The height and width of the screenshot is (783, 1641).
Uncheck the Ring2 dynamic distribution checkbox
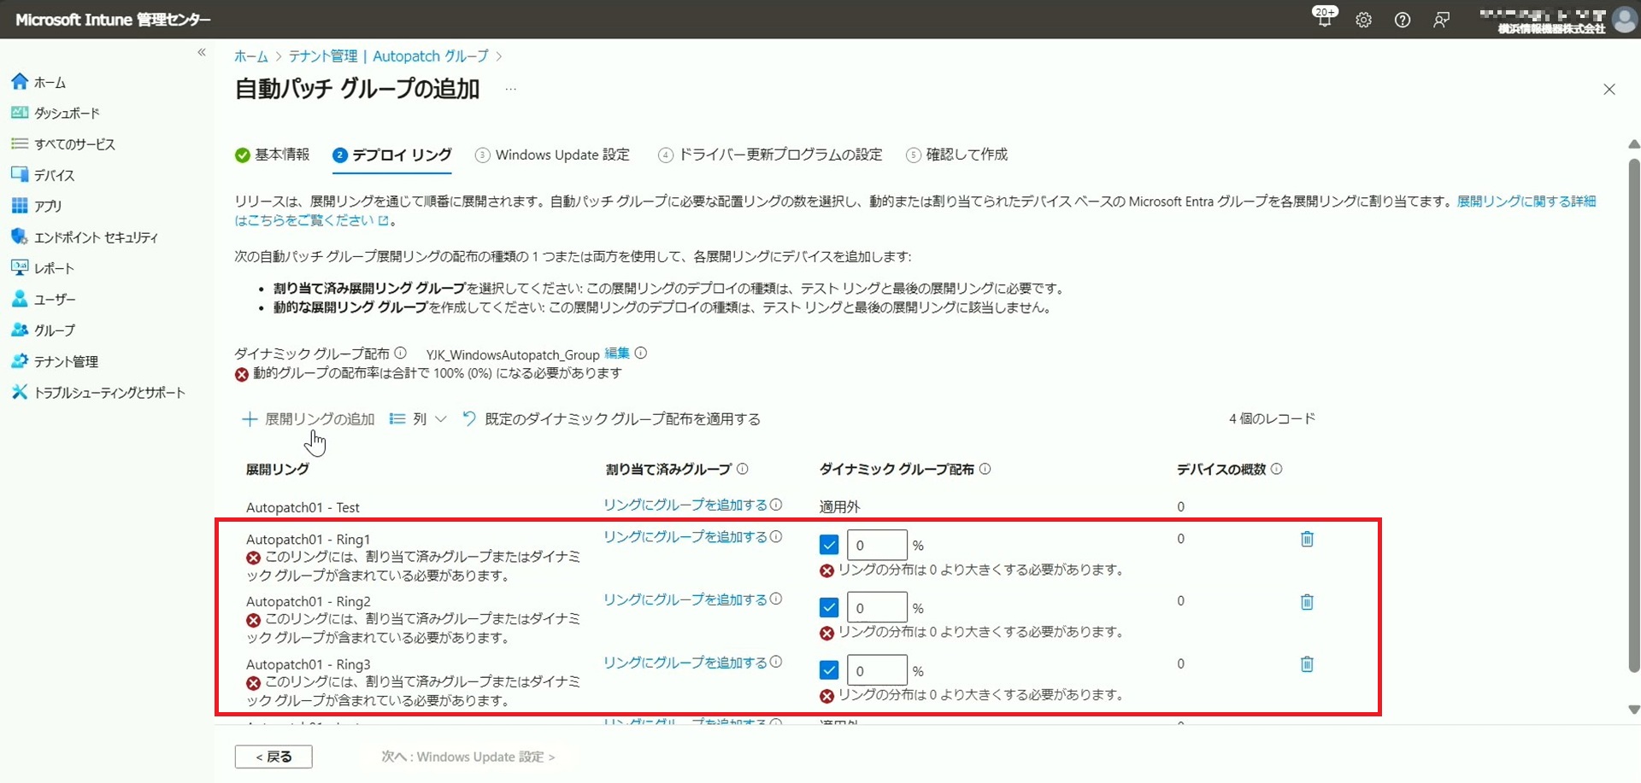(x=829, y=607)
